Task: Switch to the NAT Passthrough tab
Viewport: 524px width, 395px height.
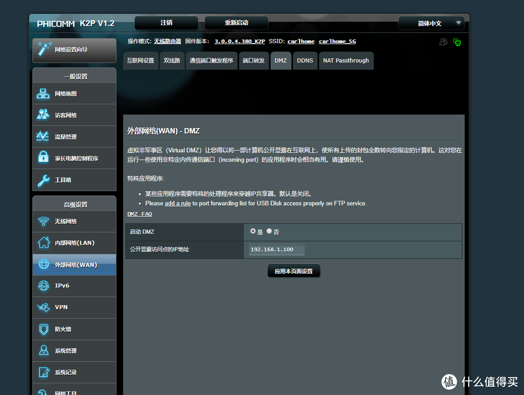Action: tap(346, 61)
